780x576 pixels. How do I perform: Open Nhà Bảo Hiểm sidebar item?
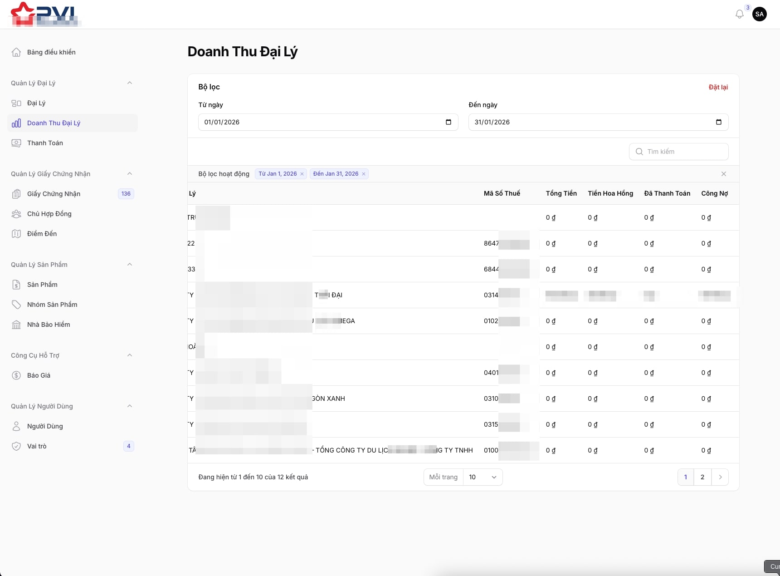click(49, 325)
